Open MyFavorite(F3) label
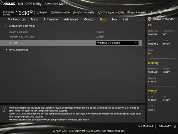The image size is (178, 134). click(x=62, y=12)
